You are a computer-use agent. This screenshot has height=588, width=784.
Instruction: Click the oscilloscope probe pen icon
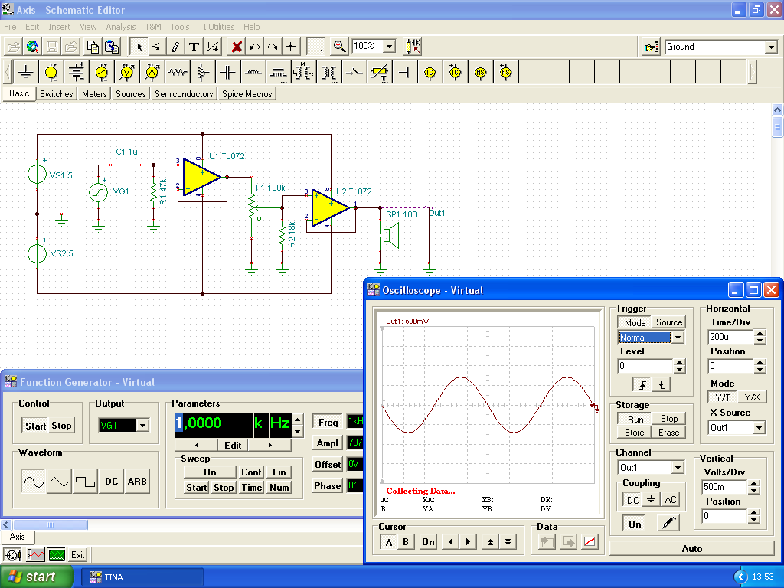[668, 524]
